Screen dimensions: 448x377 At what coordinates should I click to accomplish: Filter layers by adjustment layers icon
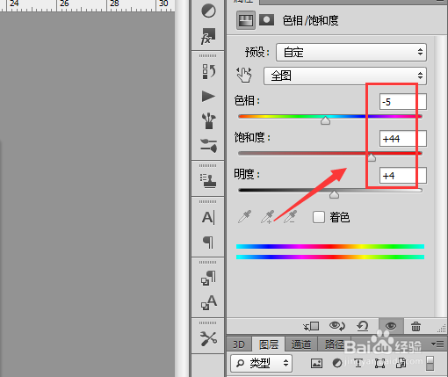click(x=337, y=363)
